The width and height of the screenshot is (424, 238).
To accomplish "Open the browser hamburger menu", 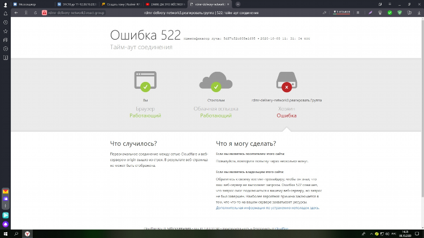I will point(390,5).
